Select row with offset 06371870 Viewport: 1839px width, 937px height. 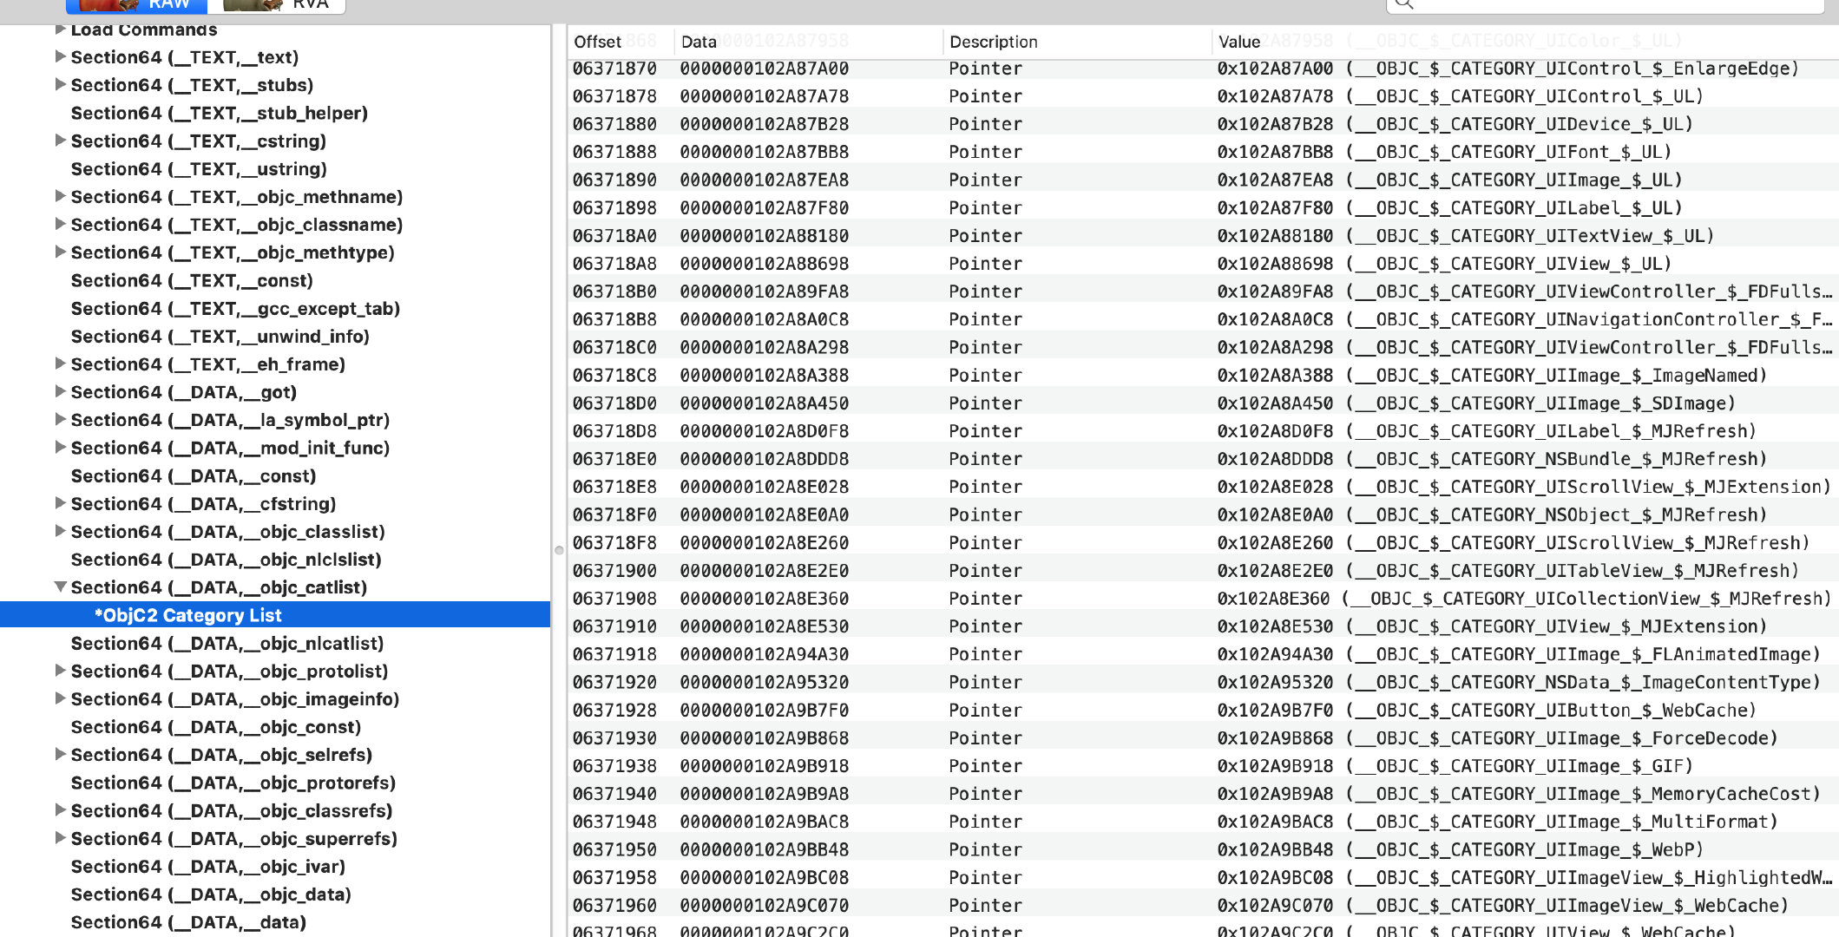(614, 69)
